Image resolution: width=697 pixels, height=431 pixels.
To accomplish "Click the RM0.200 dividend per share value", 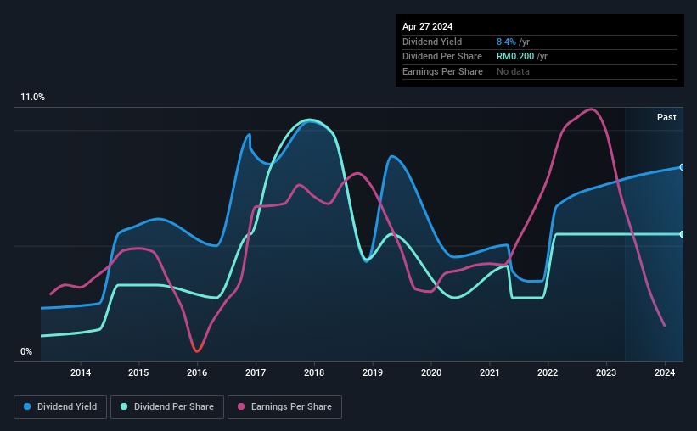I will coord(515,57).
